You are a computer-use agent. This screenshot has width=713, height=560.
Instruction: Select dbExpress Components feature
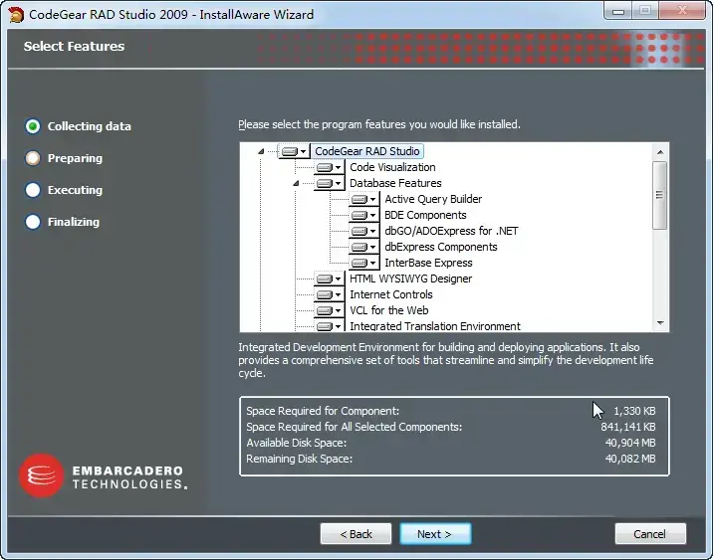pyautogui.click(x=440, y=247)
